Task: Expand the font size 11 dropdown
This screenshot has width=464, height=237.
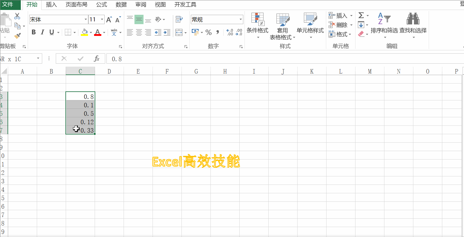Action: pyautogui.click(x=102, y=20)
